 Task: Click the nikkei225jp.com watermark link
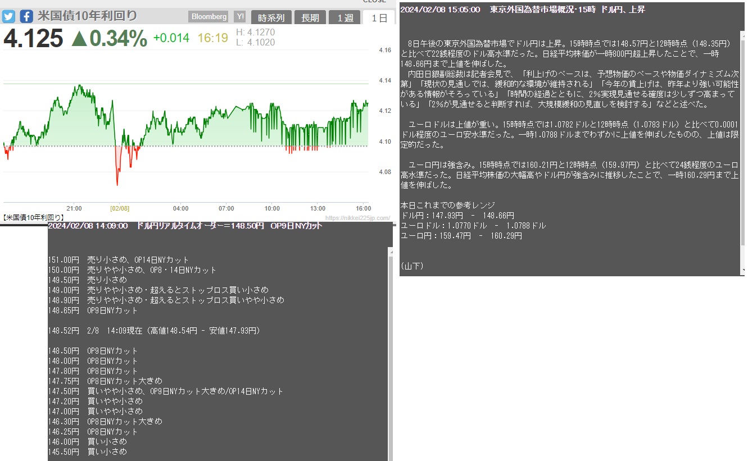[357, 218]
